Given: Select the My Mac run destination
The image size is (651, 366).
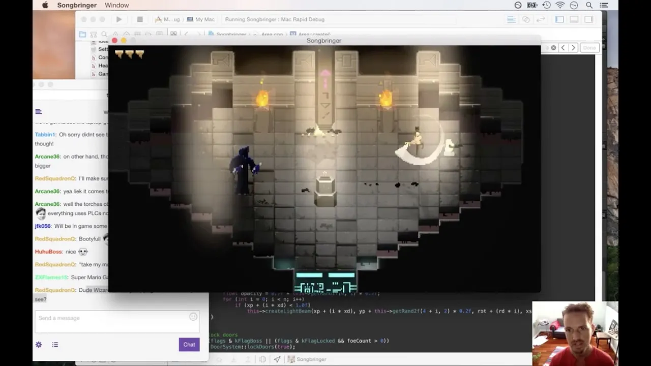Looking at the screenshot, I should tap(201, 19).
